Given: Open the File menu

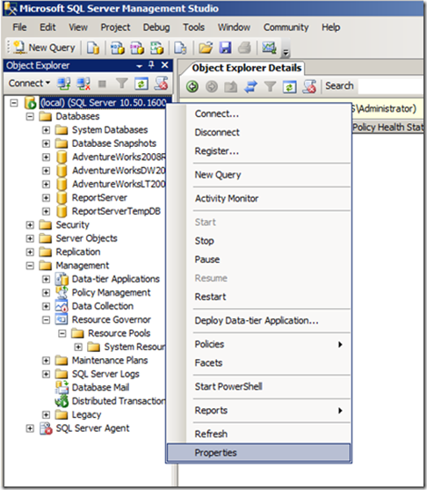Looking at the screenshot, I should pyautogui.click(x=19, y=27).
